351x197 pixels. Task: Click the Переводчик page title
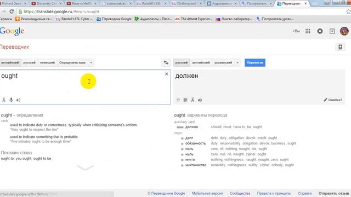point(15,47)
